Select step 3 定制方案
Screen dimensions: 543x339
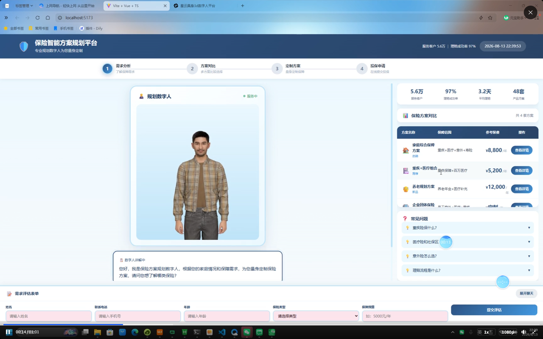tap(288, 69)
